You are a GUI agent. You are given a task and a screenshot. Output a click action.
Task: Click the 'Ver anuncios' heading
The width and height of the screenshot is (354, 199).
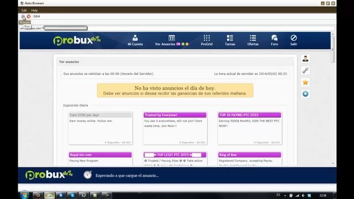tap(69, 62)
